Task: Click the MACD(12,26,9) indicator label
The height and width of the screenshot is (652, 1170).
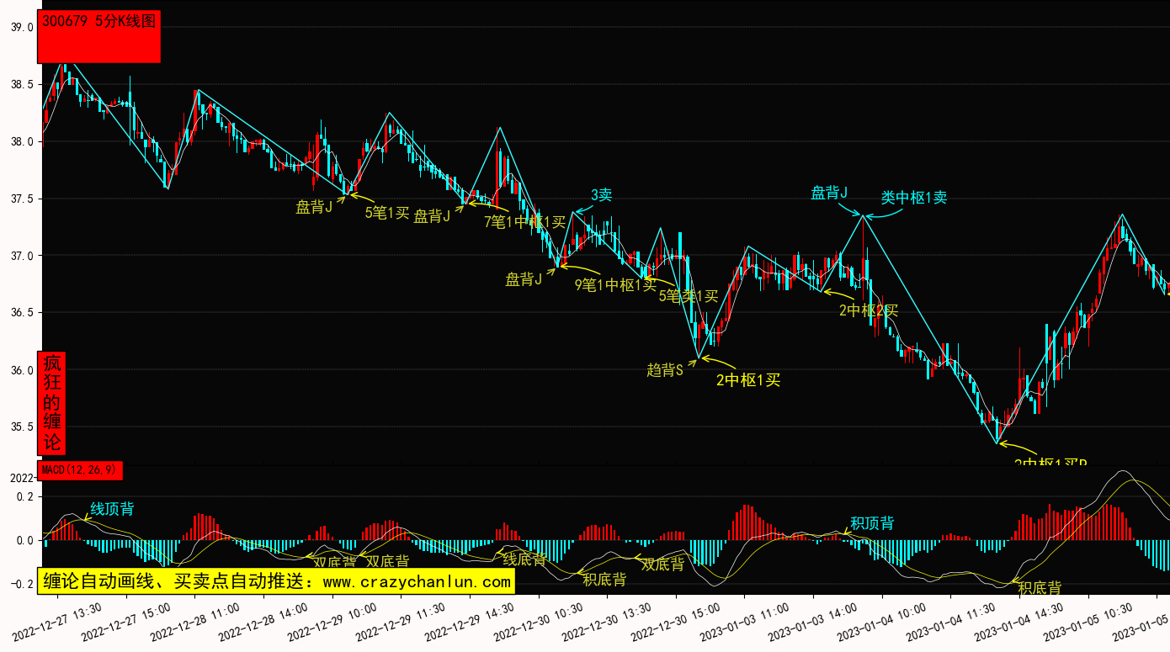Action: pyautogui.click(x=81, y=470)
